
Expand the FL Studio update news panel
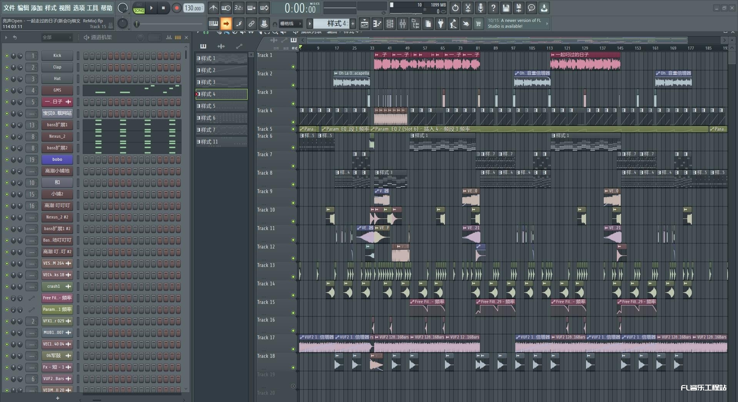547,23
